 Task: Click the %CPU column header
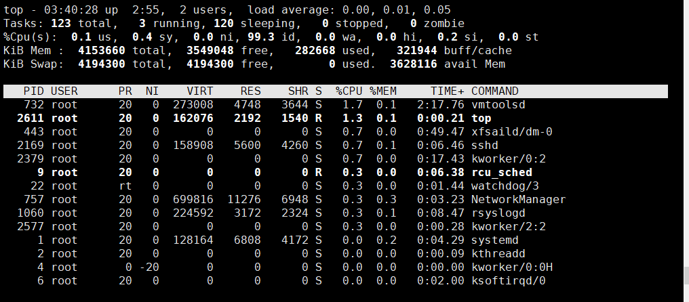pyautogui.click(x=349, y=91)
